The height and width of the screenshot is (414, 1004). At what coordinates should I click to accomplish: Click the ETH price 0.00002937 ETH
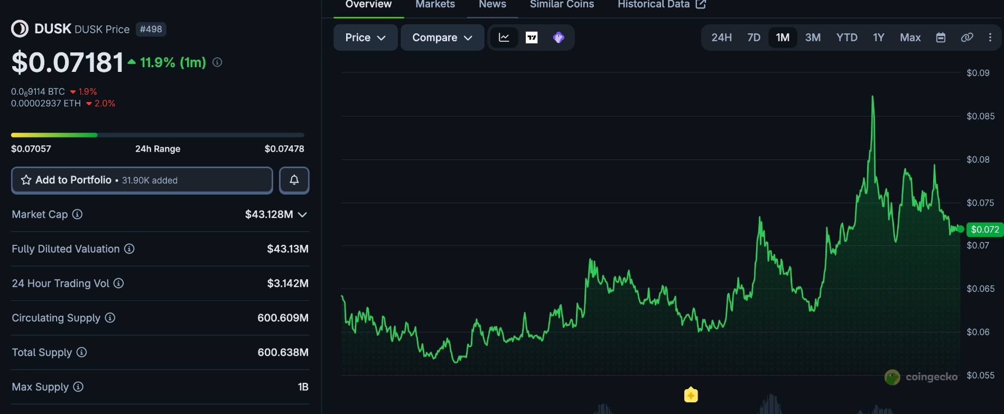coord(46,103)
